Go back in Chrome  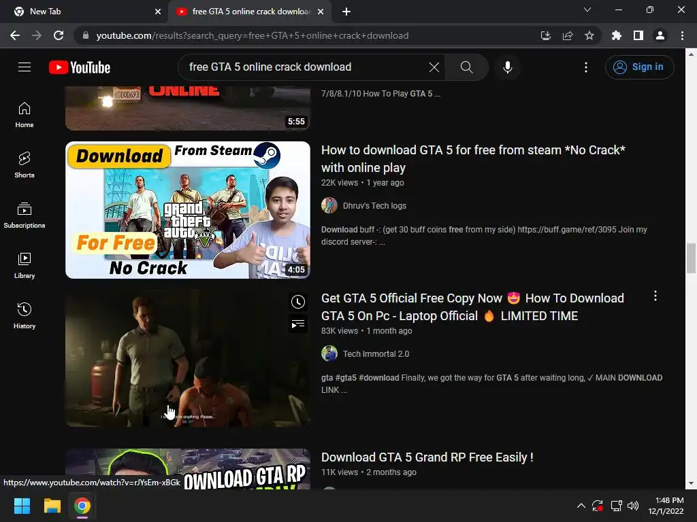coord(15,35)
